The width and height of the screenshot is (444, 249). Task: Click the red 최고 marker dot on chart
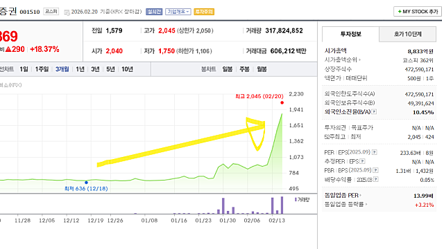(x=282, y=103)
